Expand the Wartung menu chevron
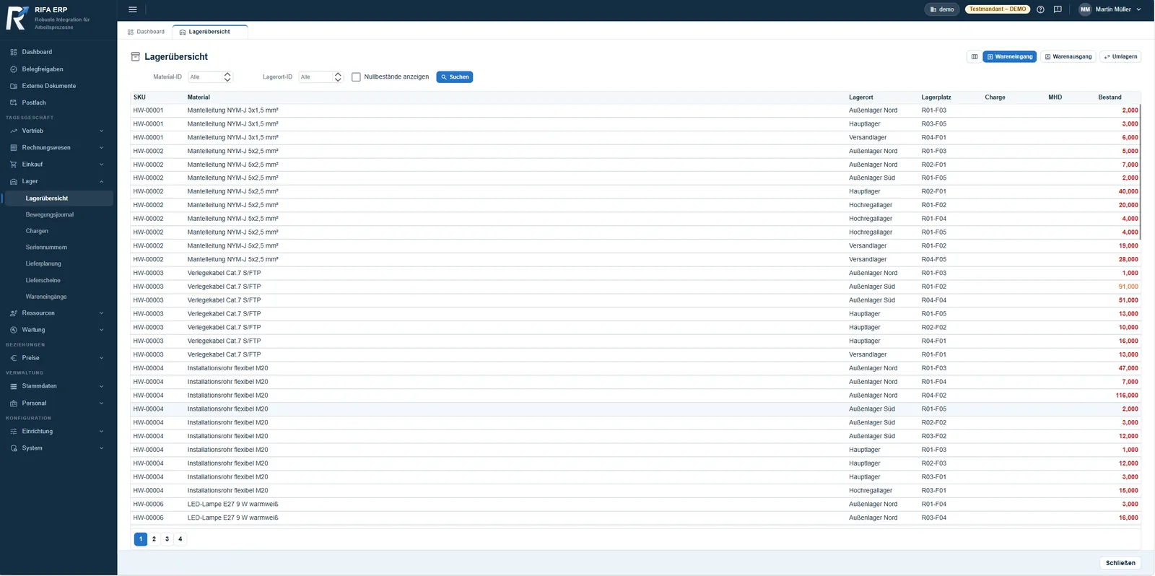This screenshot has width=1155, height=576. [x=101, y=330]
